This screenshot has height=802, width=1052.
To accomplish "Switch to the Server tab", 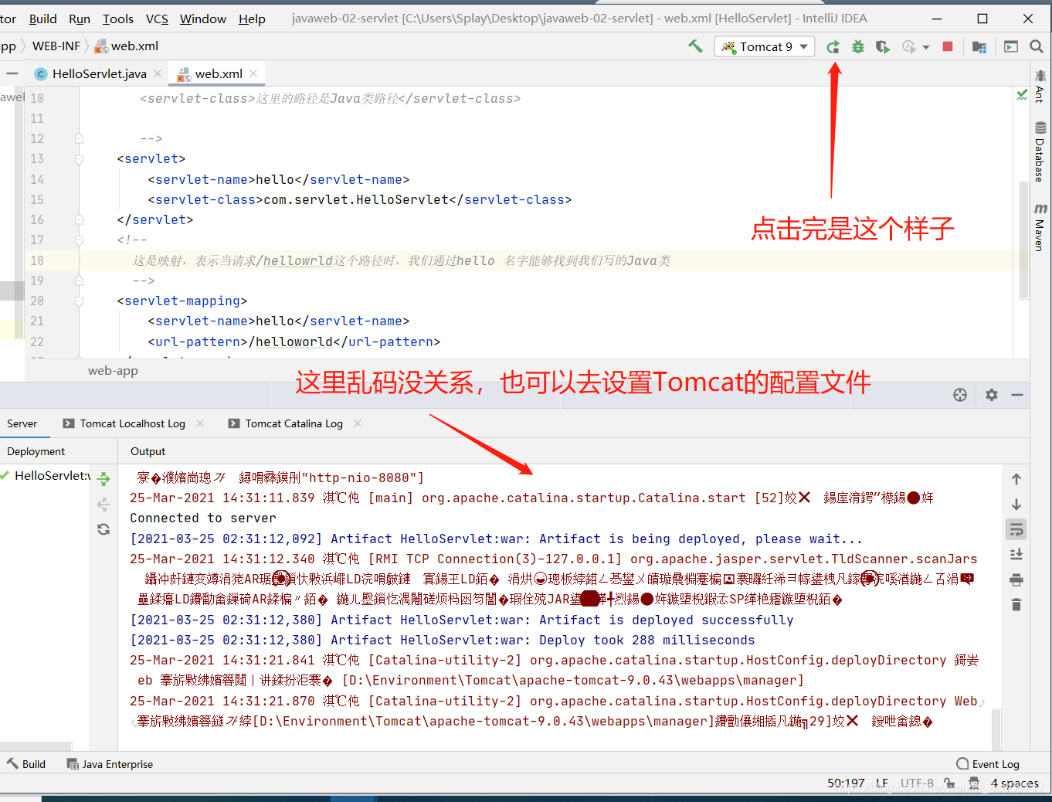I will 22,423.
